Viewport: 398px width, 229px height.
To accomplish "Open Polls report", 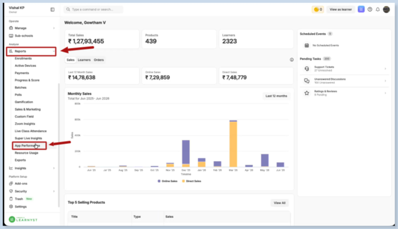I will click(18, 95).
